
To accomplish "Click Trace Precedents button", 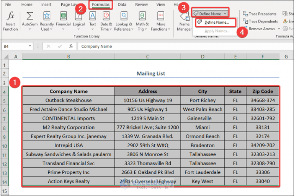I will (260, 14).
